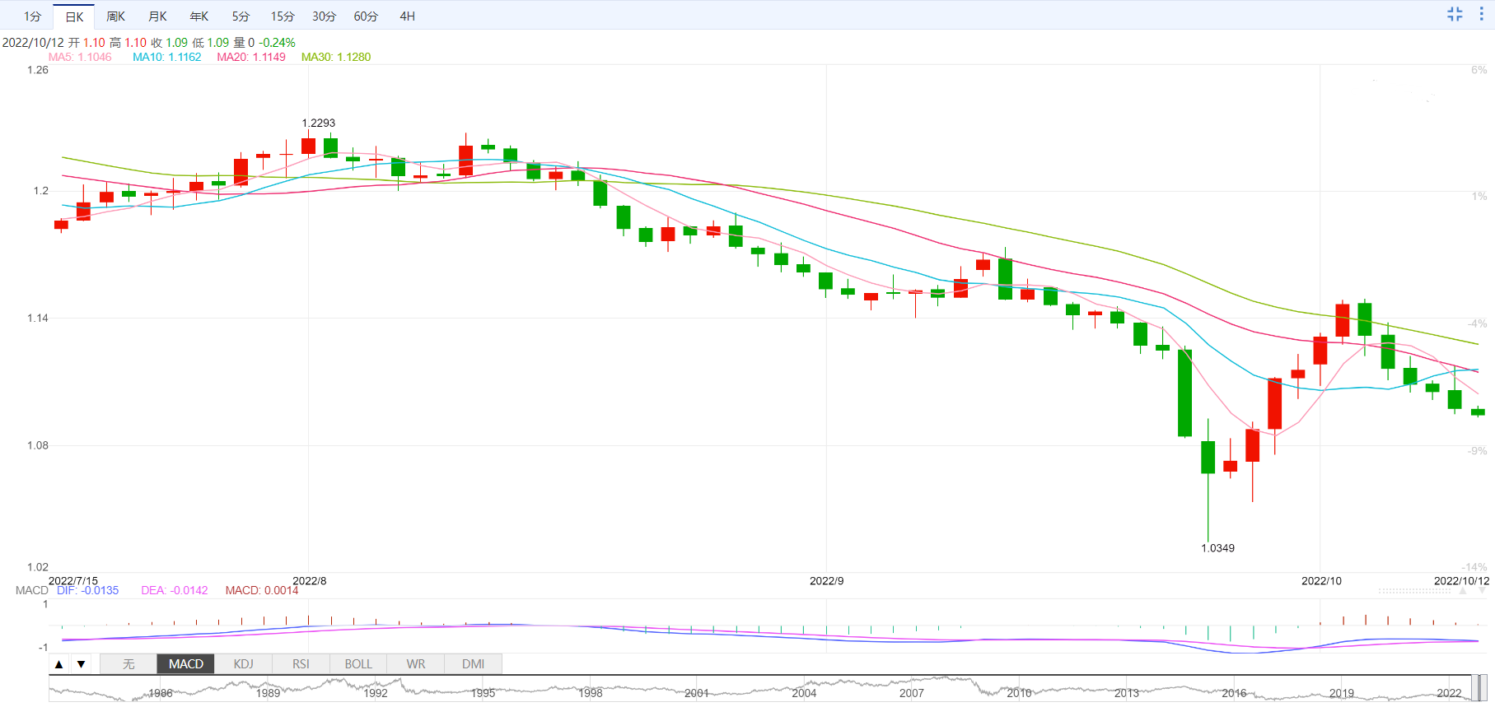The image size is (1495, 721).
Task: Click the 1.0349 low price label
Action: (1217, 548)
